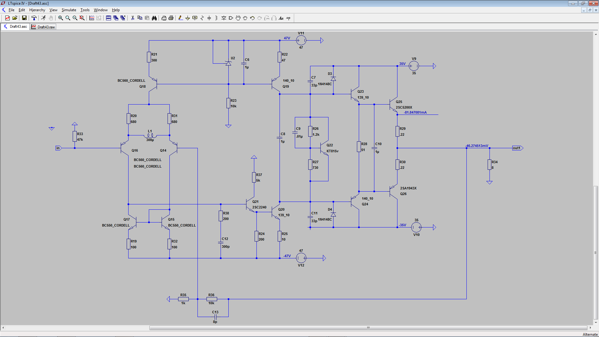Select the diode placement tool

[x=224, y=18]
